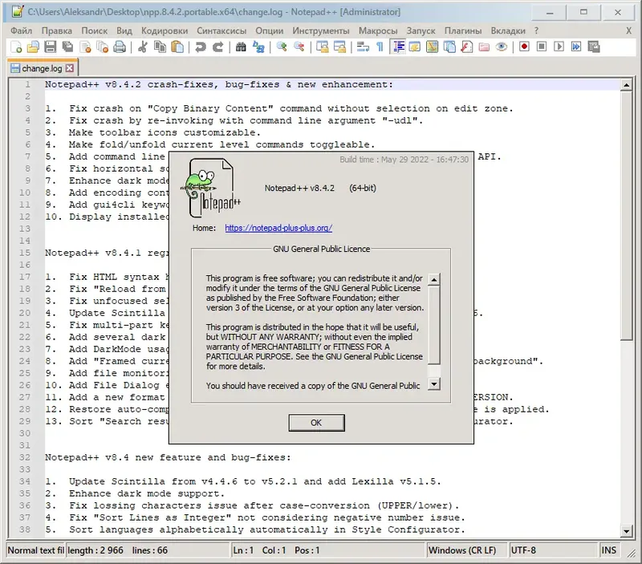Screen dimensions: 642x564
Task: Close the change.log tab with its X
Action: [70, 68]
